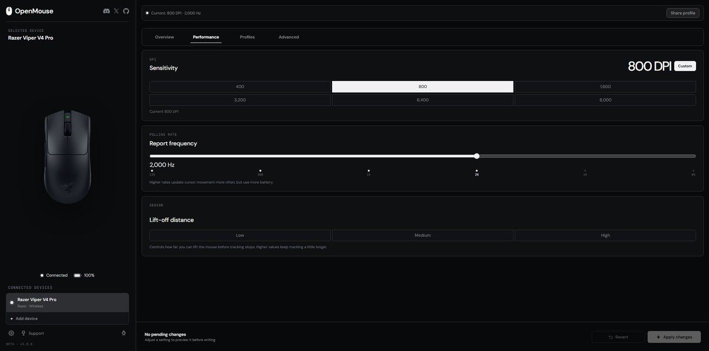Click the 'Report frequency' heading
The height and width of the screenshot is (351, 709).
pyautogui.click(x=173, y=144)
